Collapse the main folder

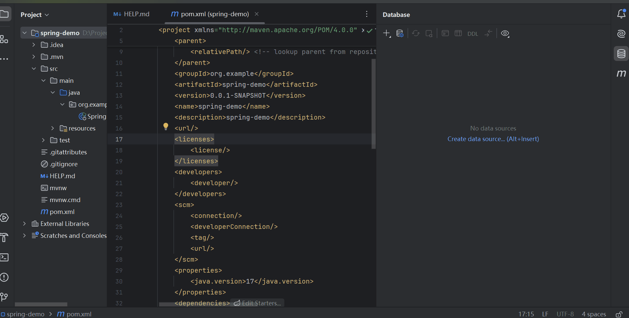click(x=43, y=80)
